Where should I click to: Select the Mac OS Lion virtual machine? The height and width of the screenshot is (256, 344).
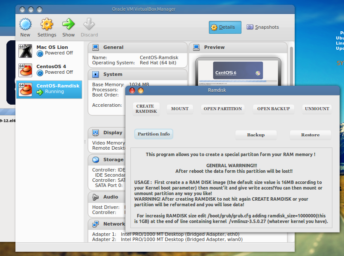coord(49,51)
